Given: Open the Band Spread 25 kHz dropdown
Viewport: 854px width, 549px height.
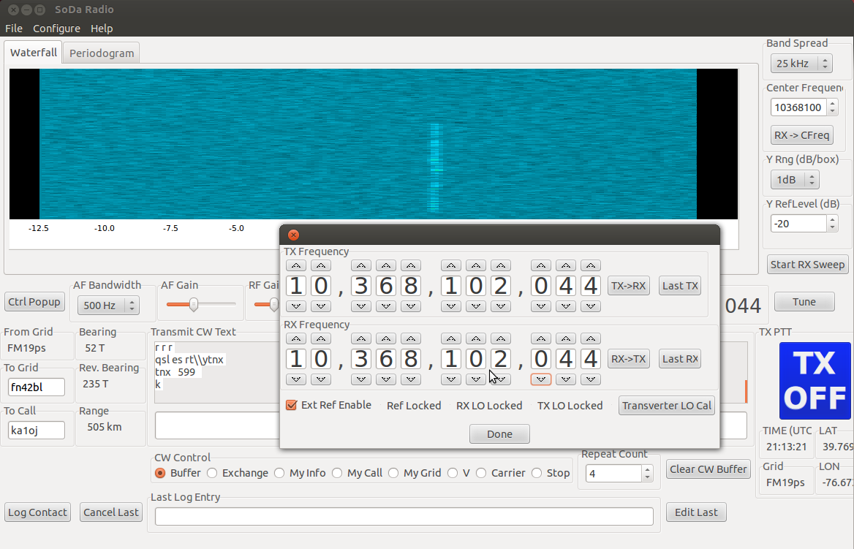Looking at the screenshot, I should 801,64.
